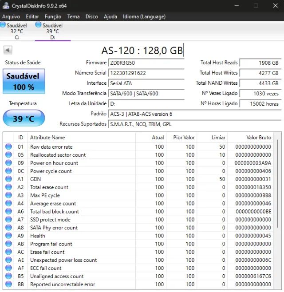Click the AS-120 : 128,0 GB disk title
The height and width of the screenshot is (292, 284).
pos(142,50)
